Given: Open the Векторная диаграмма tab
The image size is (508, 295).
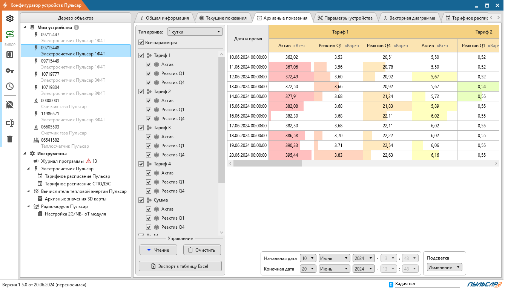Looking at the screenshot, I should coord(409,18).
